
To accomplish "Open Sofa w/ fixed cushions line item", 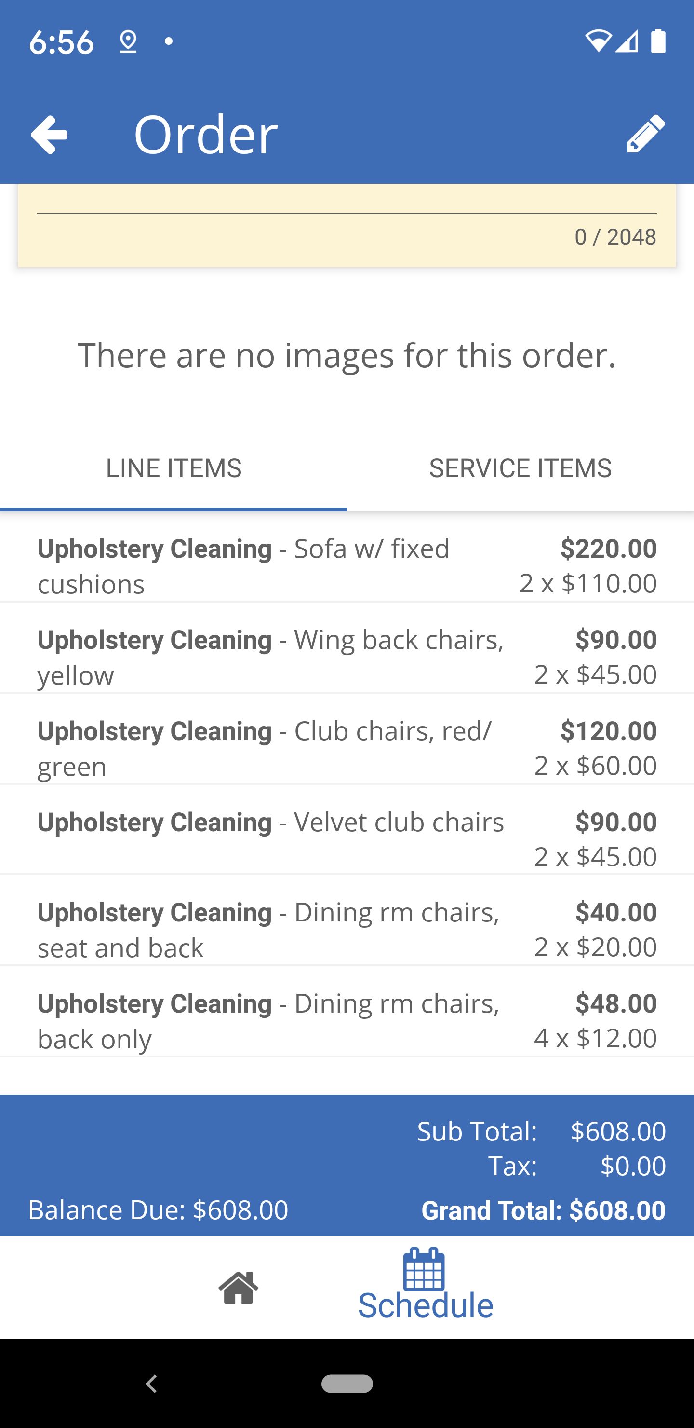I will click(x=347, y=565).
